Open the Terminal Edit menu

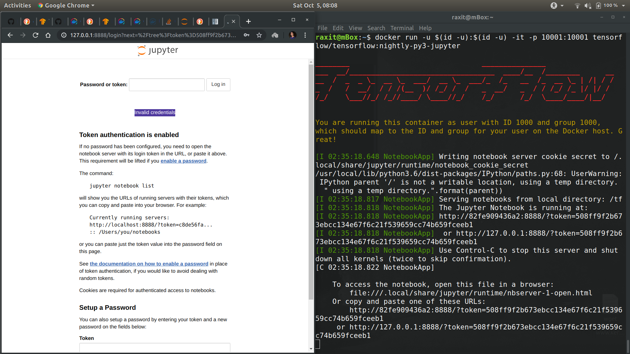click(x=338, y=28)
